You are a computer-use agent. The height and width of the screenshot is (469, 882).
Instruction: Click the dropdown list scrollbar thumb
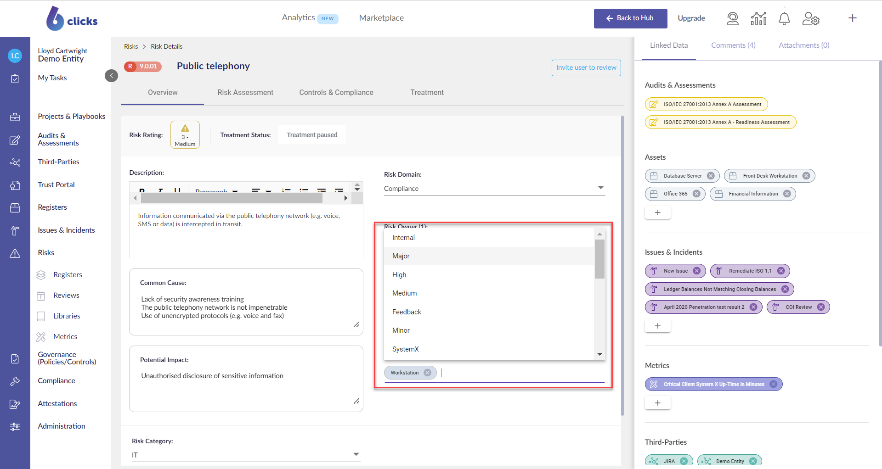pos(599,259)
